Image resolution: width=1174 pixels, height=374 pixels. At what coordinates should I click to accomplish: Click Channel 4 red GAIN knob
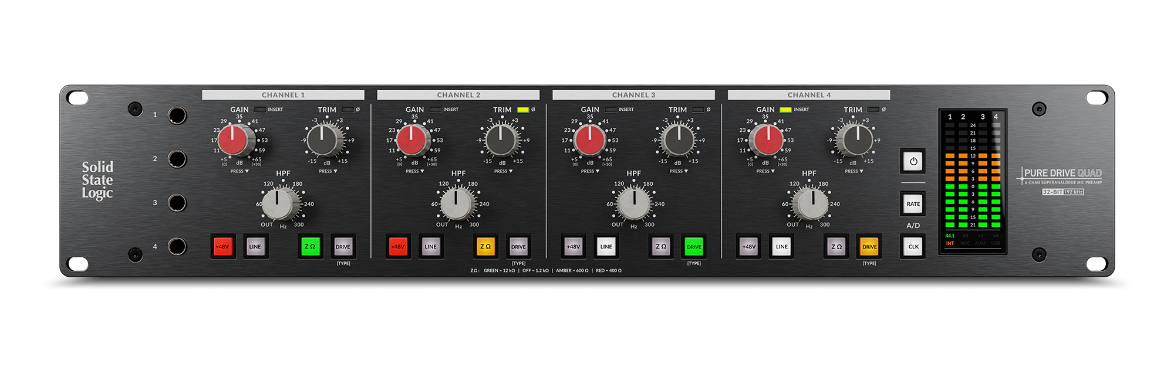pyautogui.click(x=768, y=141)
